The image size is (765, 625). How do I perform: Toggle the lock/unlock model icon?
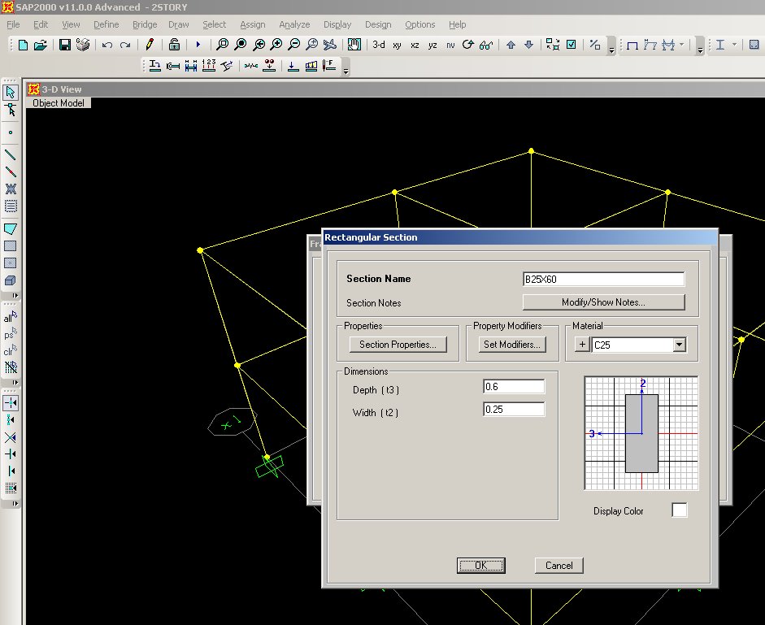click(x=174, y=45)
